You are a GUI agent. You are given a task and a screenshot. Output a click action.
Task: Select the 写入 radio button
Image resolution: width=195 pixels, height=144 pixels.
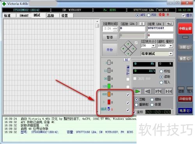[x=161, y=82]
